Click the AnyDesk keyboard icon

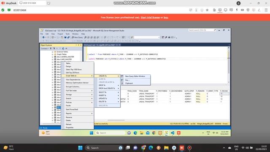click(x=242, y=10)
